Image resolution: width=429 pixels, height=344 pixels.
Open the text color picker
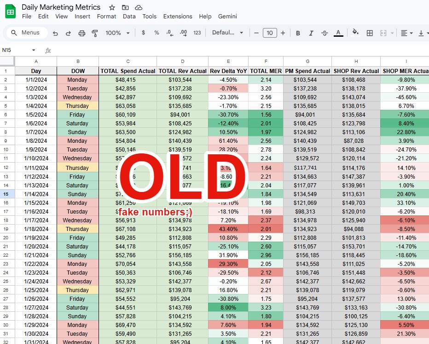338,33
